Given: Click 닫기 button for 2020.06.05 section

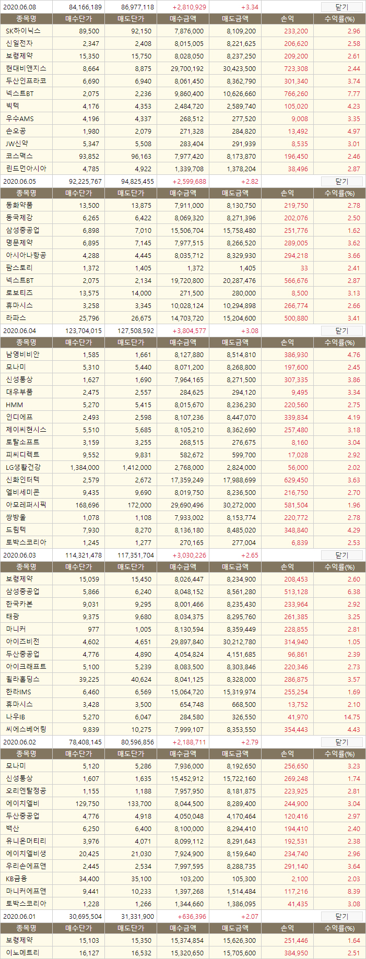Looking at the screenshot, I should coord(341,182).
